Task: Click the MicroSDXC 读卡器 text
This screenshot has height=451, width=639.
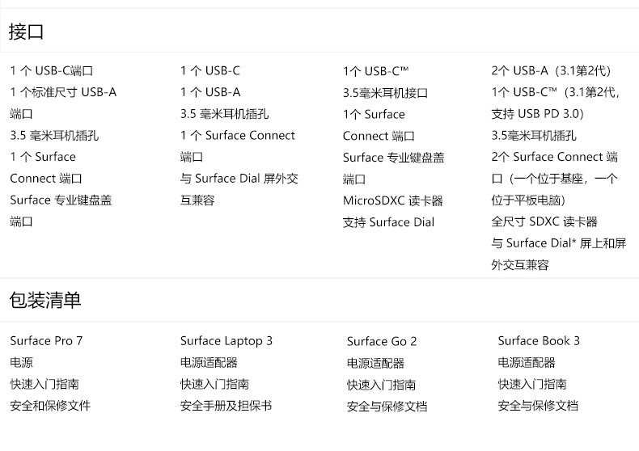Action: [393, 200]
